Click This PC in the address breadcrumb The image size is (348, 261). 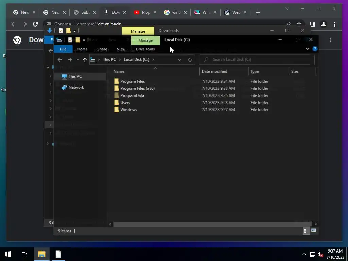(x=109, y=59)
